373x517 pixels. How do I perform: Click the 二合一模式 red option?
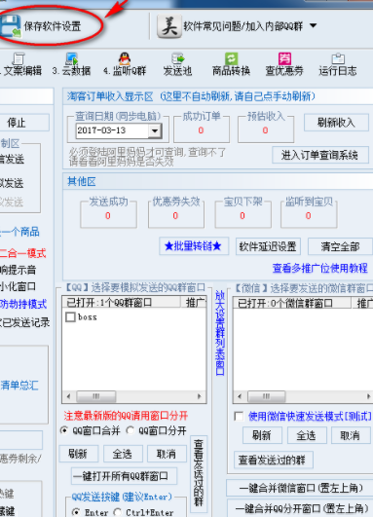pos(23,253)
